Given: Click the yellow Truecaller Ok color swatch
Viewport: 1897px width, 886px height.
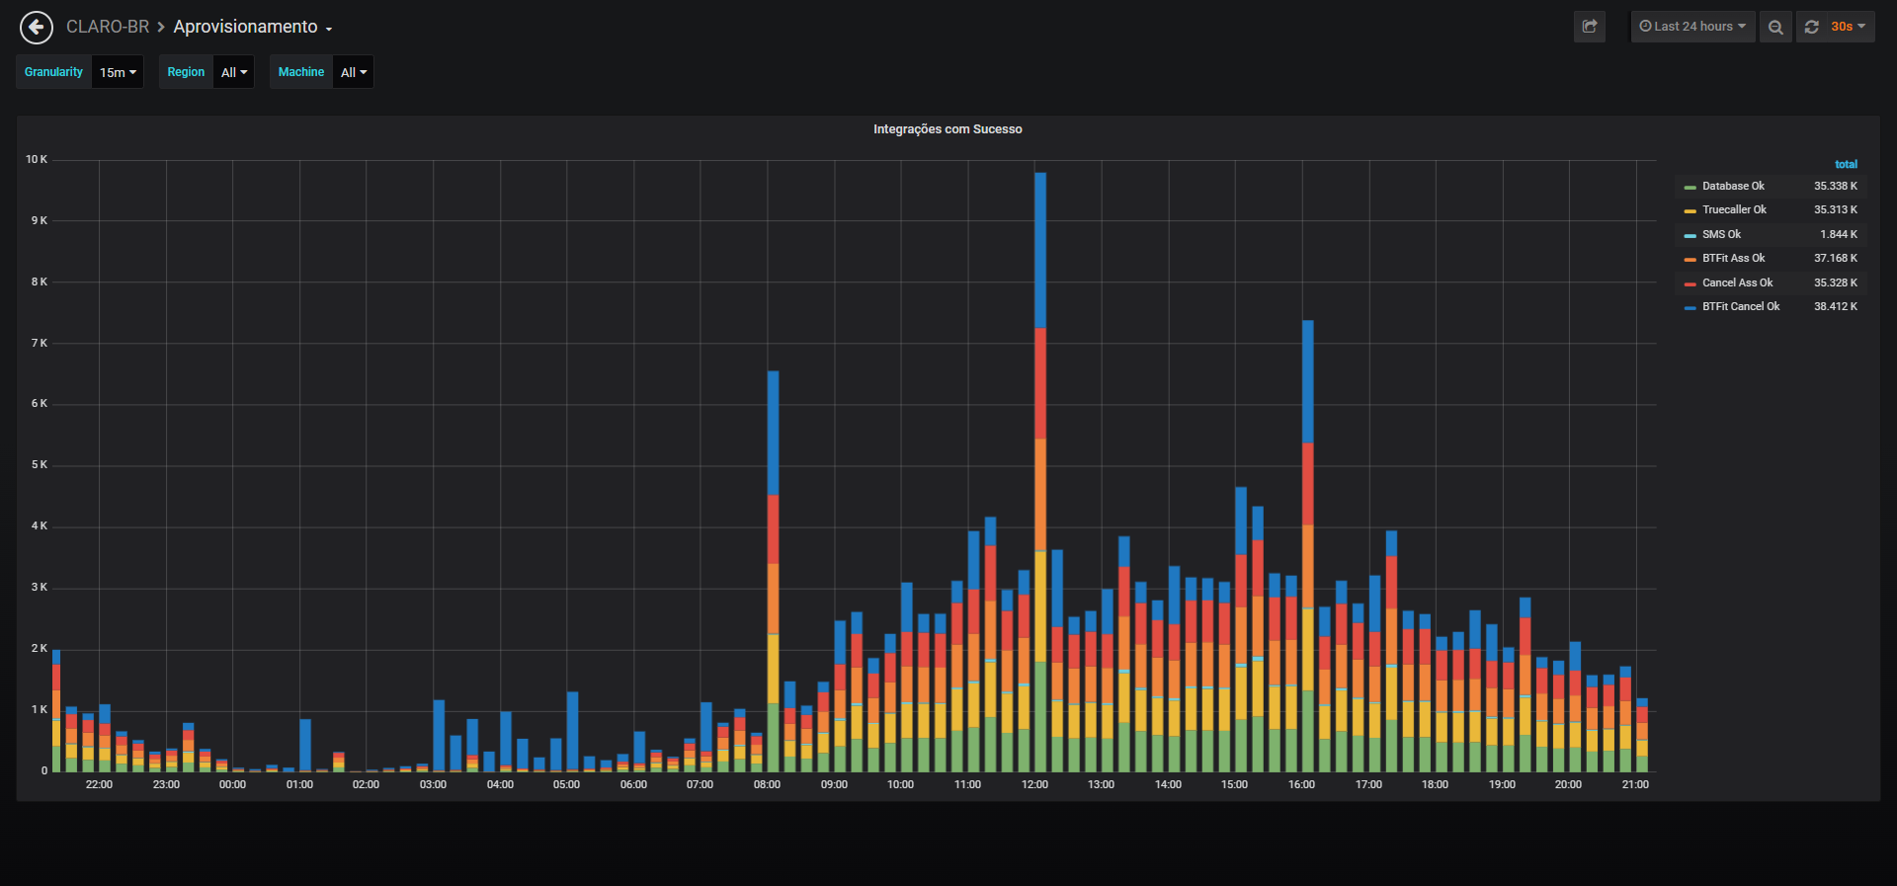Looking at the screenshot, I should point(1690,210).
